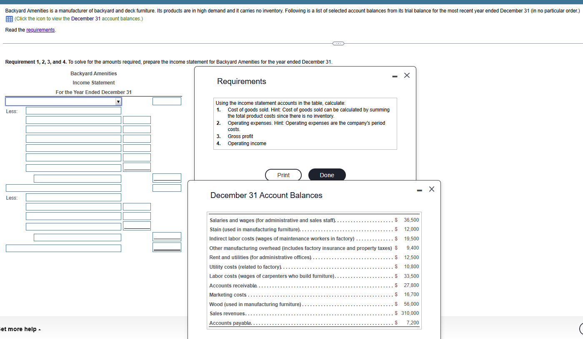The image size is (583, 339).
Task: Click the Print button
Action: (x=283, y=175)
